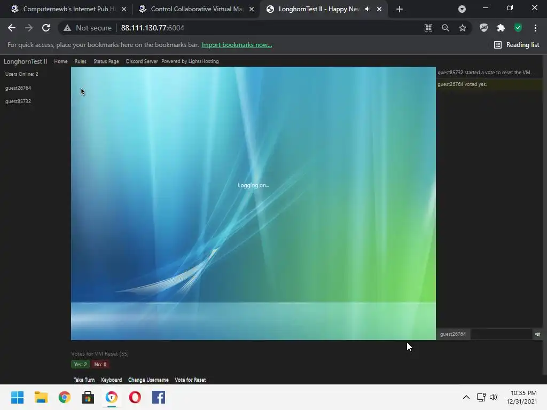Click the Users Online: 2 label
The width and height of the screenshot is (547, 410).
21,74
